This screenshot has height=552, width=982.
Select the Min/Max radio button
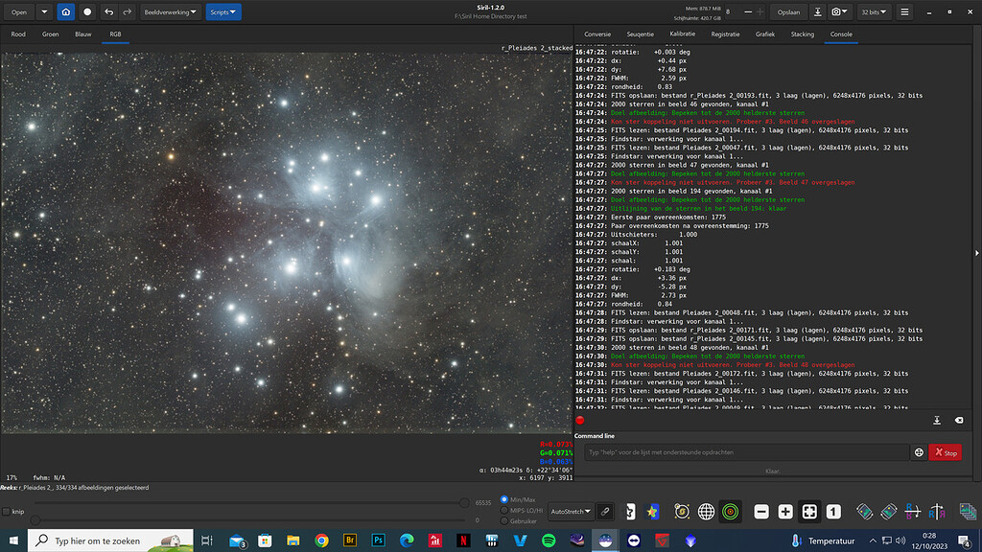504,500
